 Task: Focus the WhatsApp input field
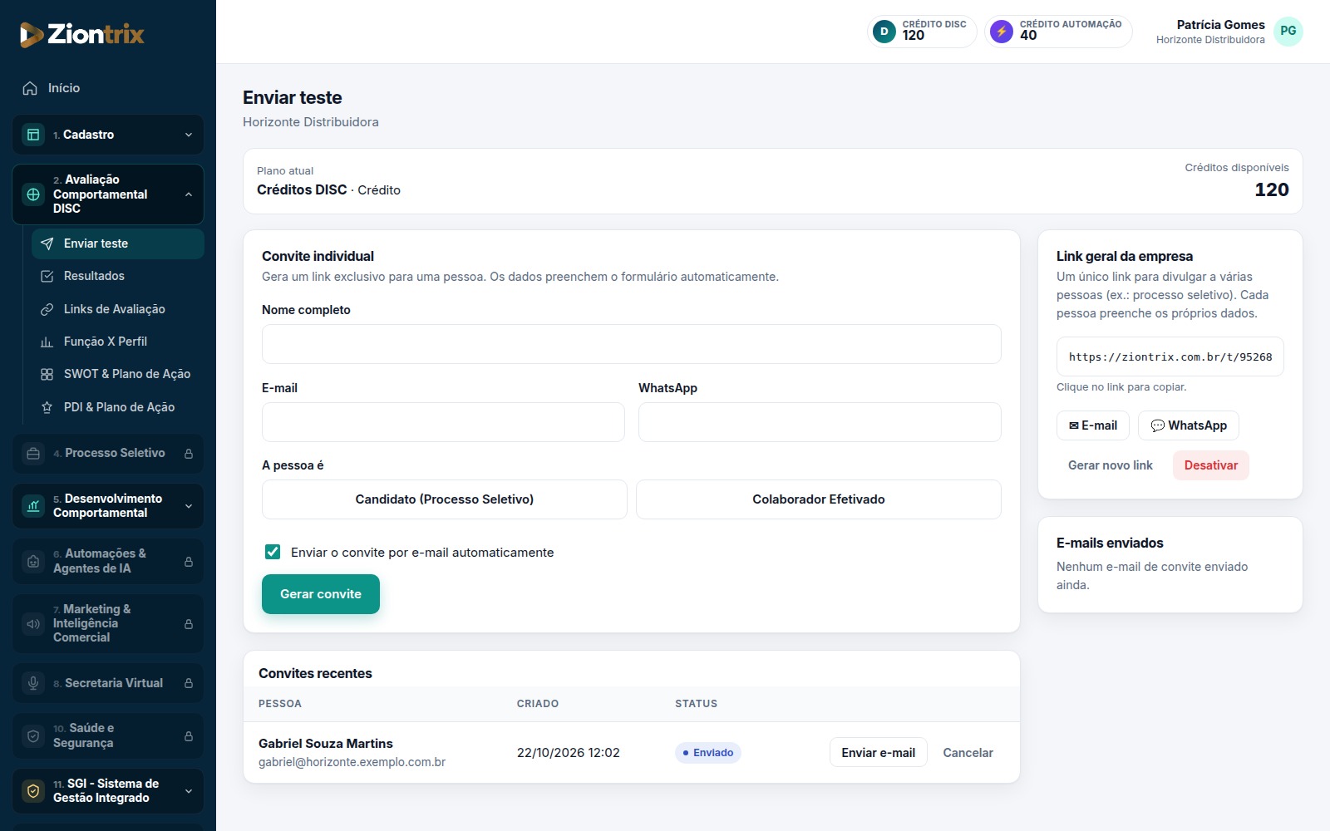[x=820, y=422]
